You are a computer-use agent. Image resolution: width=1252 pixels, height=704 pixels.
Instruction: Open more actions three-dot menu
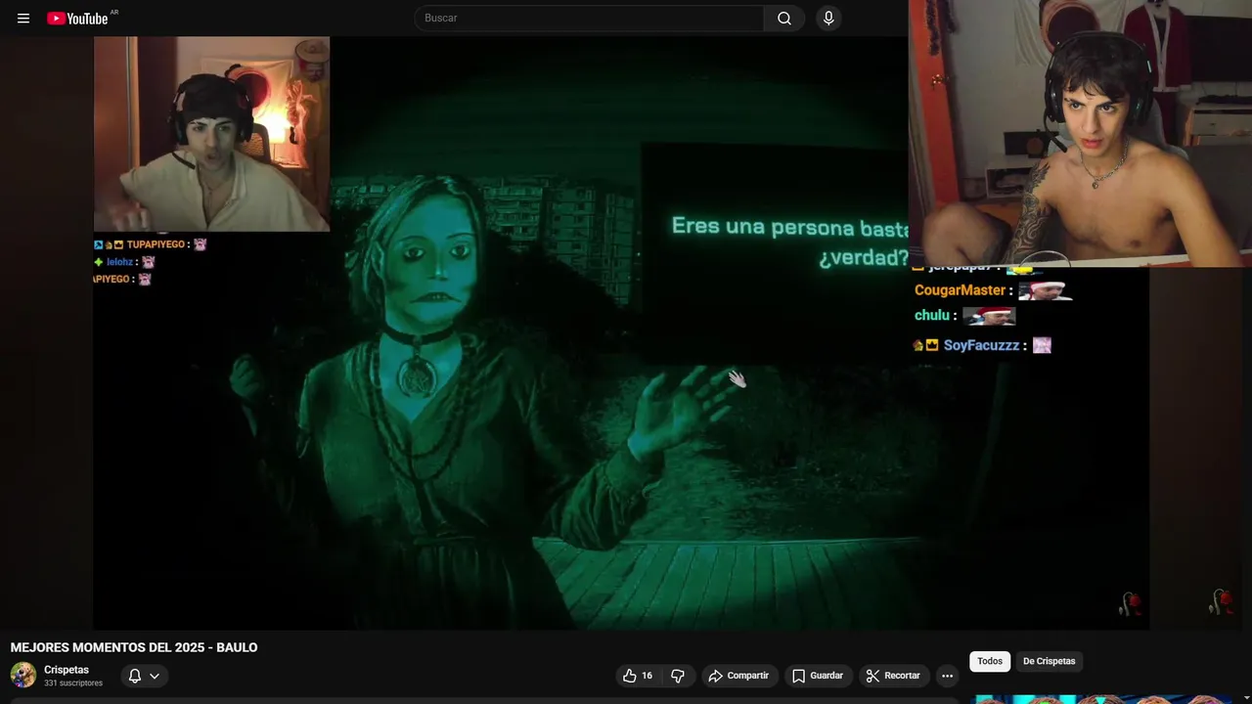point(947,676)
